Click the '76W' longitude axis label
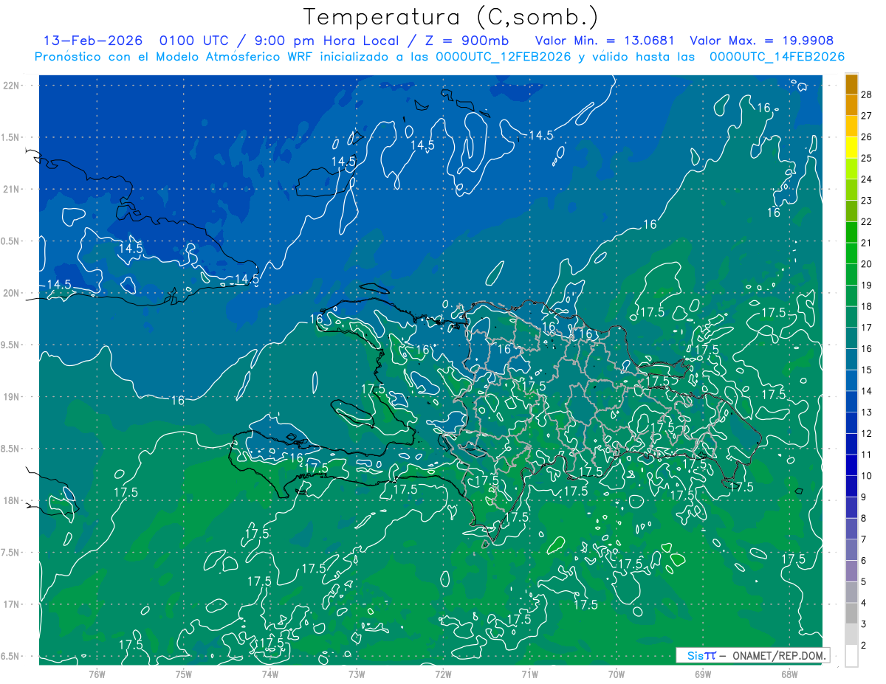 (x=97, y=674)
